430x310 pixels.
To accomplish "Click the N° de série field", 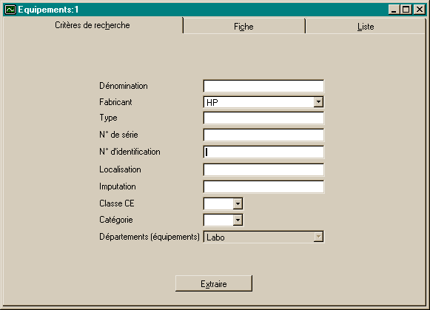I will click(x=263, y=135).
